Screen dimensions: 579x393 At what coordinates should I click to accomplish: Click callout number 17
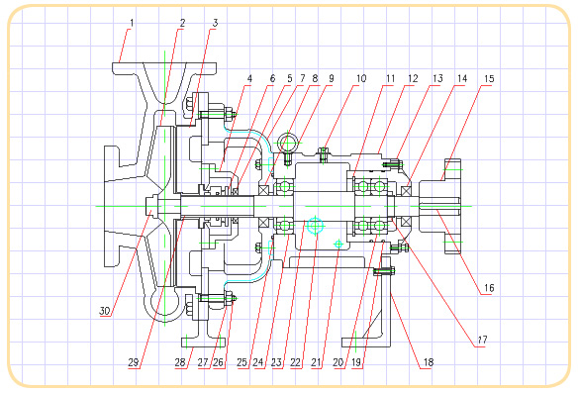click(483, 340)
